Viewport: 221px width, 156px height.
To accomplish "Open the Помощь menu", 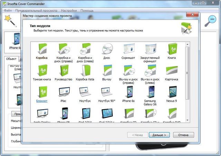I will (x=87, y=11).
